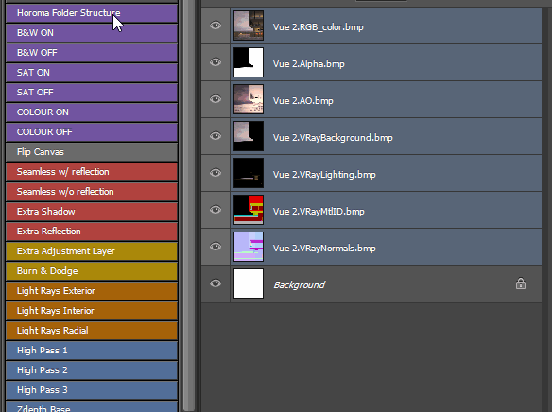The width and height of the screenshot is (552, 412).
Task: Click the 'Vue 2.VRayBackground.bmp' layer name
Action: [x=333, y=138]
